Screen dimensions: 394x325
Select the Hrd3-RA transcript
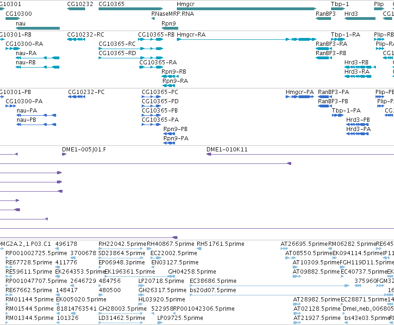click(358, 76)
